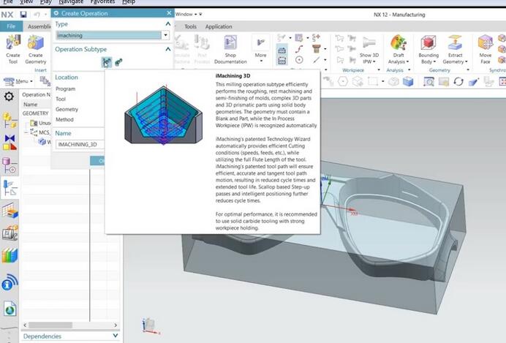Screen dimensions: 506x343
Task: Click the zoom magnifier icon in view toolbar
Action: 428,81
